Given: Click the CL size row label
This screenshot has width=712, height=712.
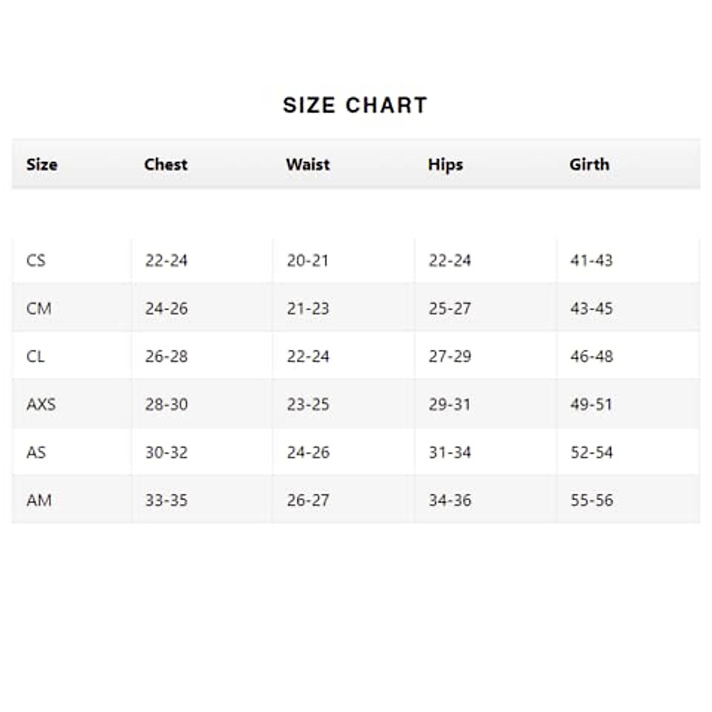Looking at the screenshot, I should pyautogui.click(x=36, y=357).
